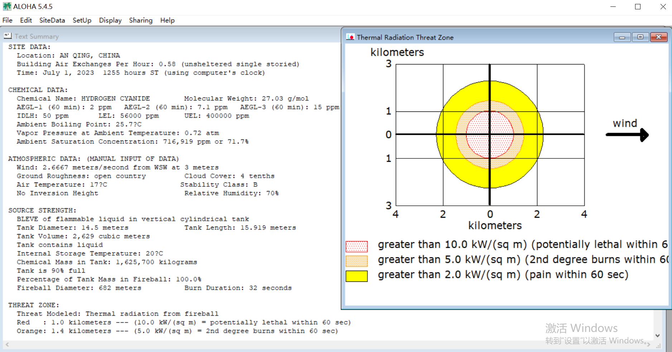Open the Sharing menu
This screenshot has width=672, height=352.
pyautogui.click(x=141, y=20)
